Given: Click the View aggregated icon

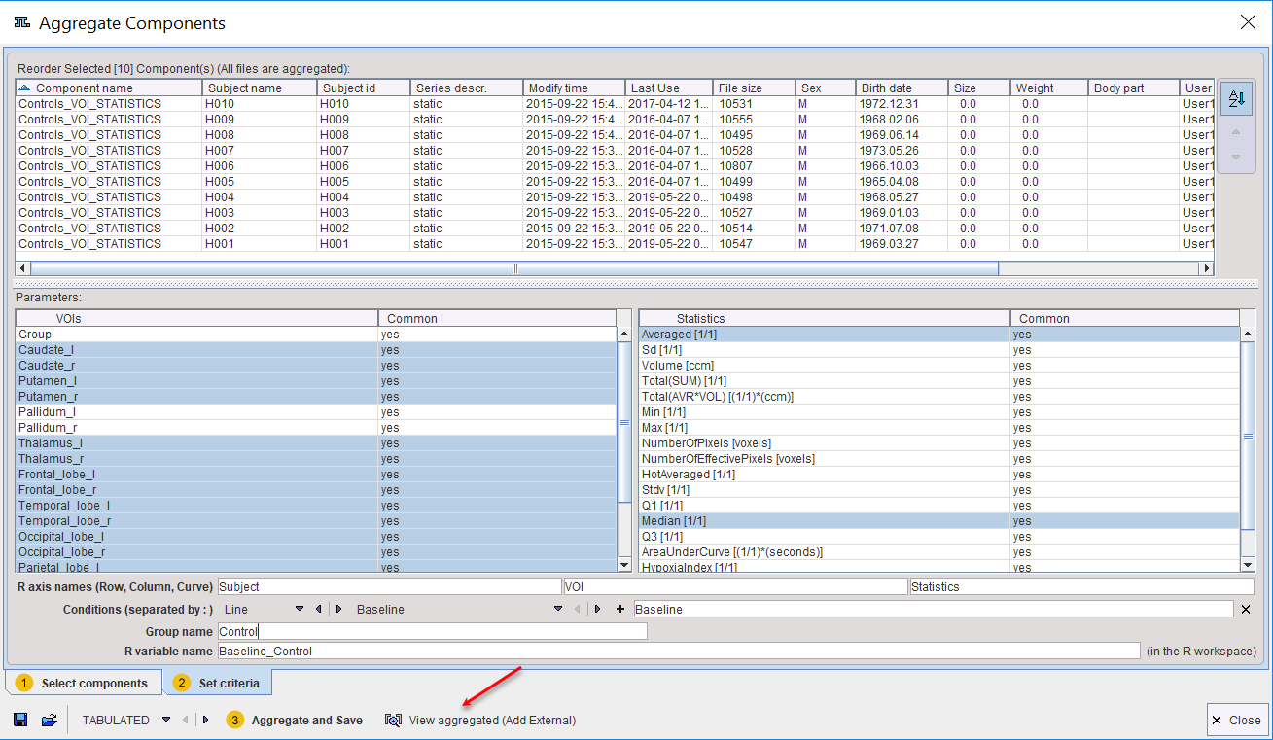Looking at the screenshot, I should [x=394, y=721].
